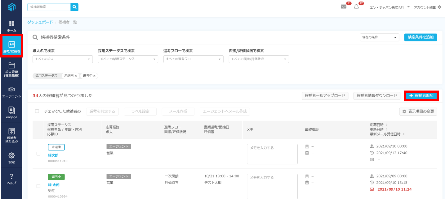Expand the 求人名で検索 dropdown
This screenshot has height=199, width=445.
[63, 59]
